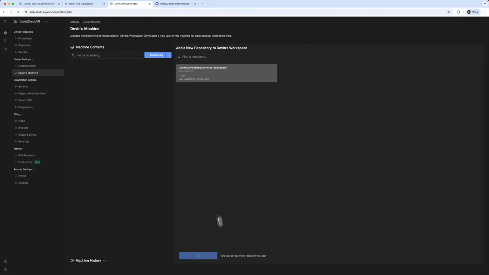Open the Profile settings
The width and height of the screenshot is (489, 275).
(22, 176)
